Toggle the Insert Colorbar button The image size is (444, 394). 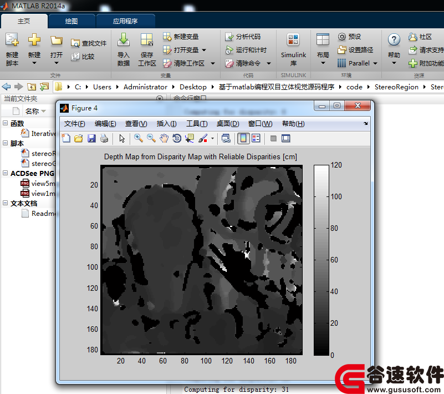[x=243, y=138]
